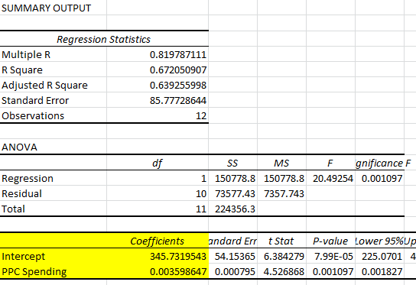Select the R Square label cell
The height and width of the screenshot is (285, 416).
tap(53, 70)
